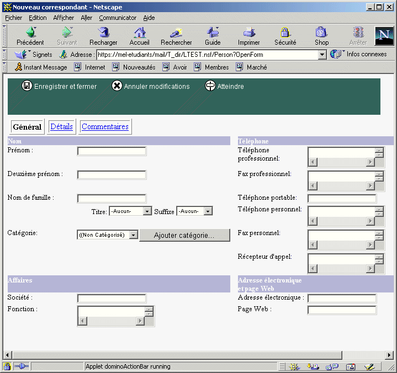
Task: Switch to the Détails tab
Action: point(61,126)
